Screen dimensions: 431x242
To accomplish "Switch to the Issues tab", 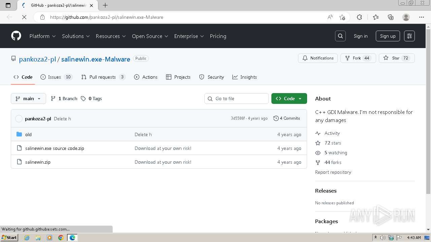I will pos(56,77).
